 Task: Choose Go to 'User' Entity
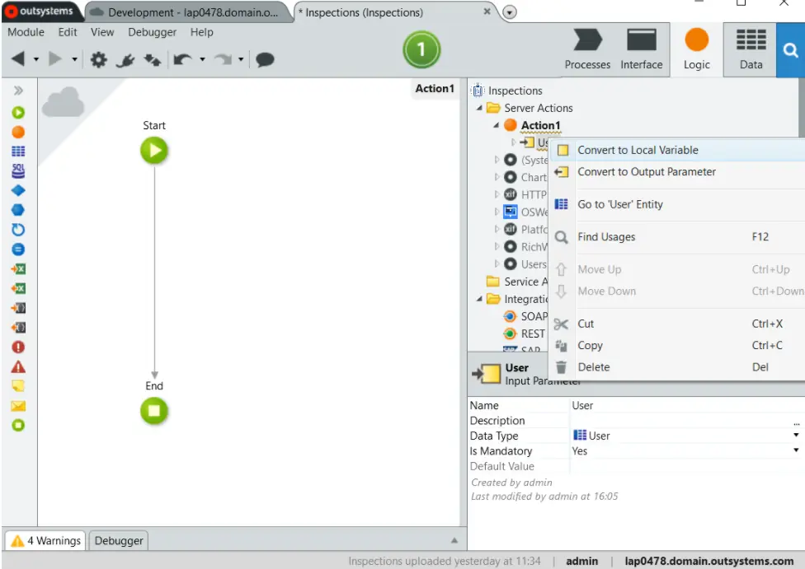678,204
